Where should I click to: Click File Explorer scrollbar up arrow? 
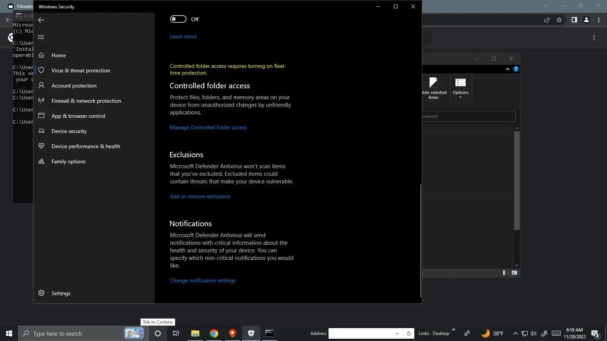point(517,128)
